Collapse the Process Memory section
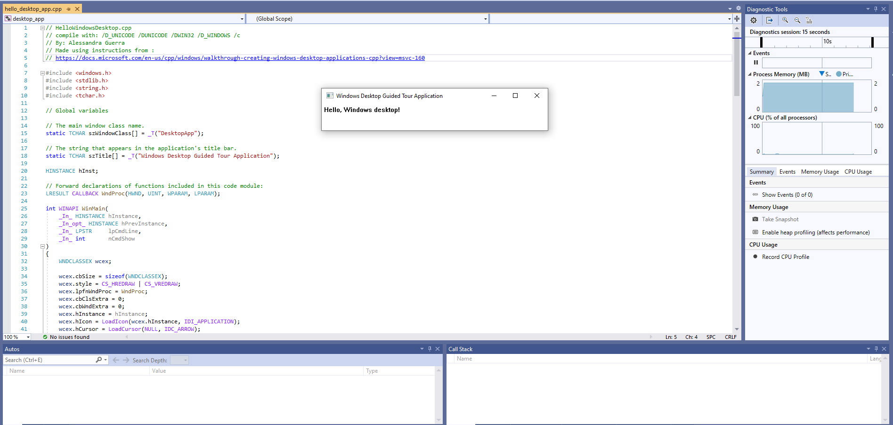Viewport: 893px width, 425px height. (750, 74)
